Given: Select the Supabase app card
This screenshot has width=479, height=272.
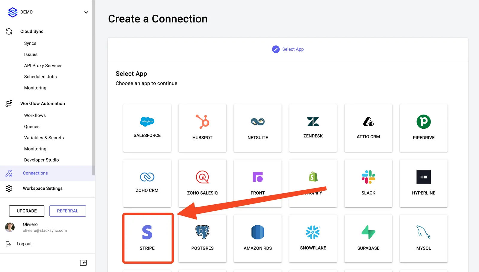Looking at the screenshot, I should tap(368, 238).
